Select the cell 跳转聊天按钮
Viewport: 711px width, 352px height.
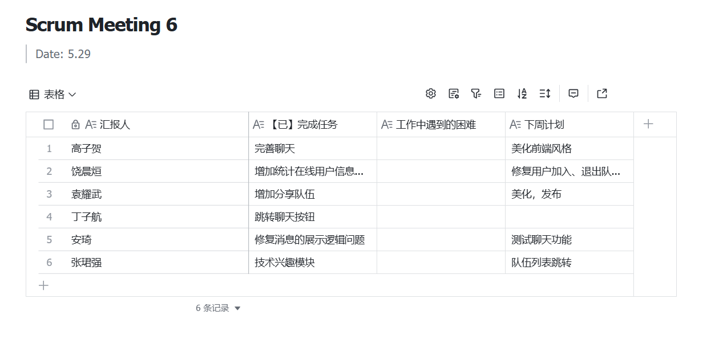(x=313, y=217)
